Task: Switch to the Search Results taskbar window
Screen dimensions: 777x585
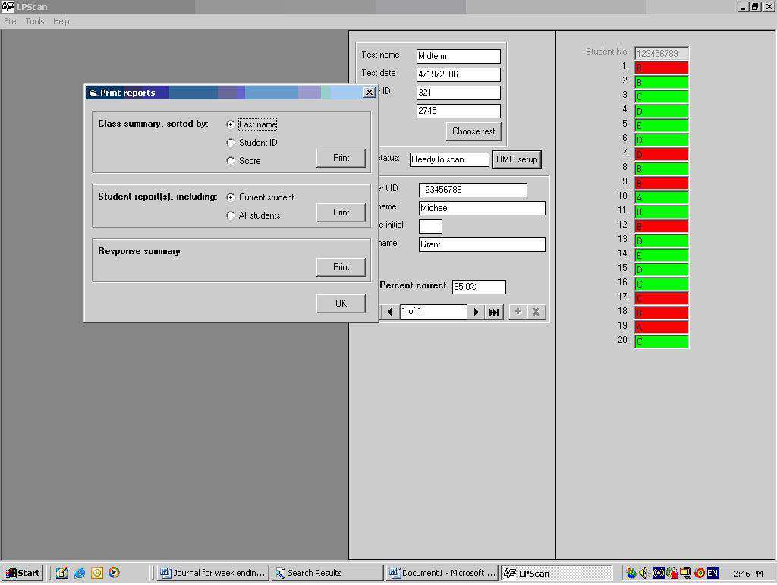Action: tap(328, 573)
